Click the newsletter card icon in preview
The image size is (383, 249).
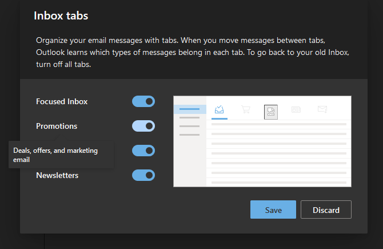(296, 109)
